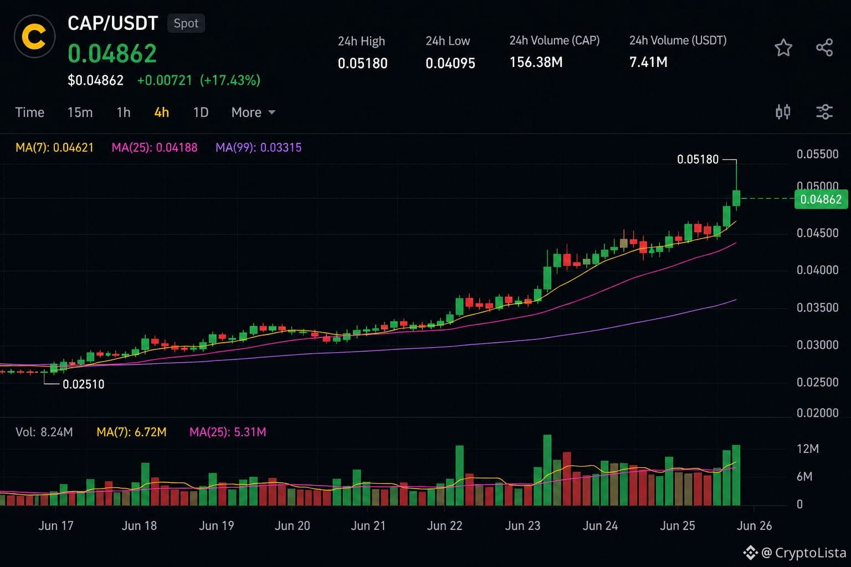The height and width of the screenshot is (567, 851).
Task: Open chart settings sliders icon
Action: coord(824,112)
